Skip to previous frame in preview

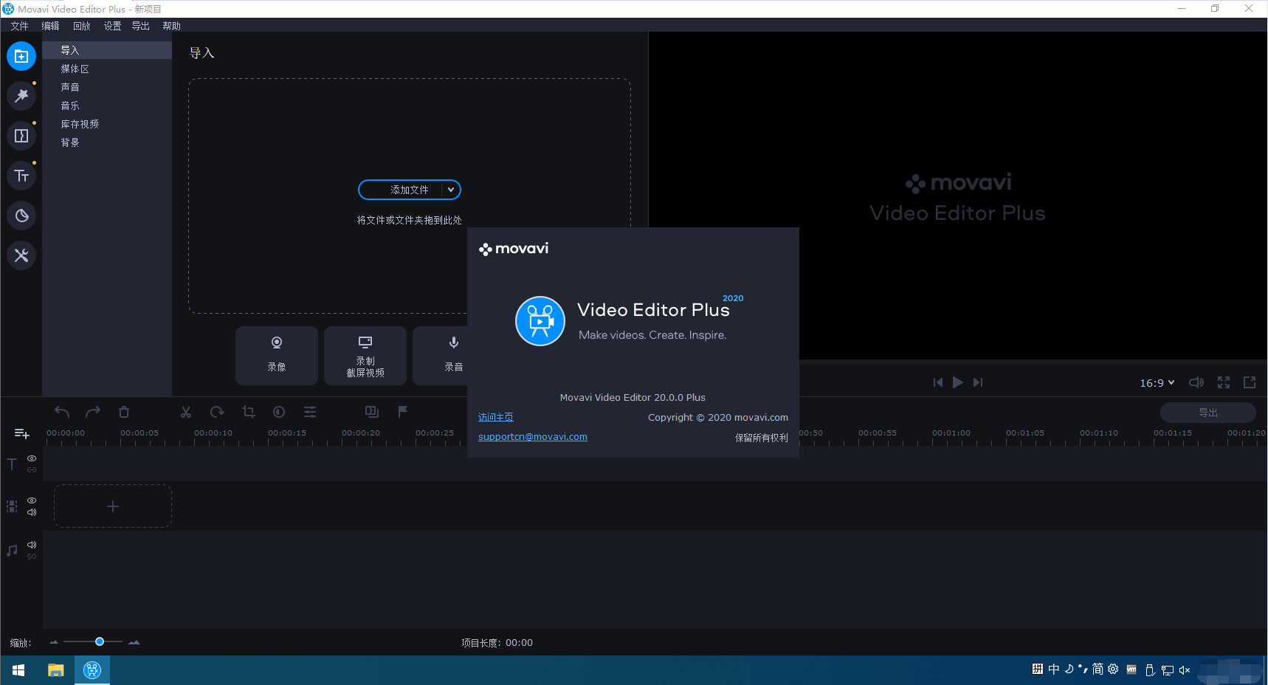click(x=938, y=382)
